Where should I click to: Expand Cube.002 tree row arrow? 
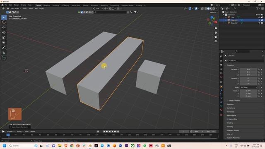[226, 23]
